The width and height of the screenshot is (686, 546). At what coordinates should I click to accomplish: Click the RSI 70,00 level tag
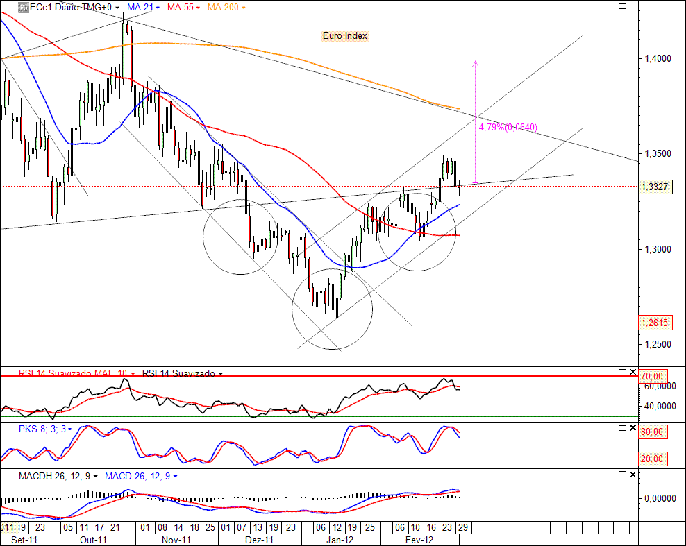pyautogui.click(x=652, y=377)
